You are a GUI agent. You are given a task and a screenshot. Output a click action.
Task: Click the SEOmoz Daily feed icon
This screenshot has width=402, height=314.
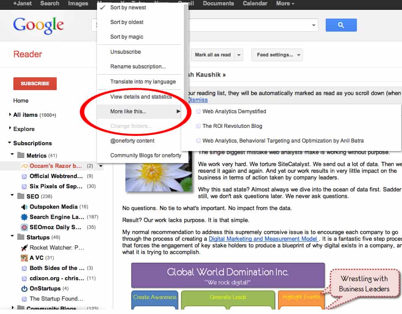pos(24,227)
